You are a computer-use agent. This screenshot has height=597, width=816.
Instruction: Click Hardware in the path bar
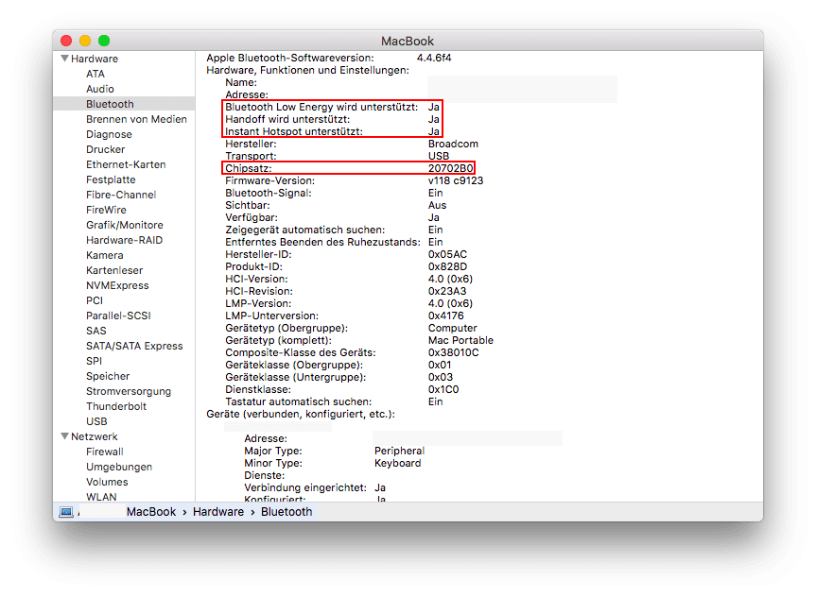point(218,512)
